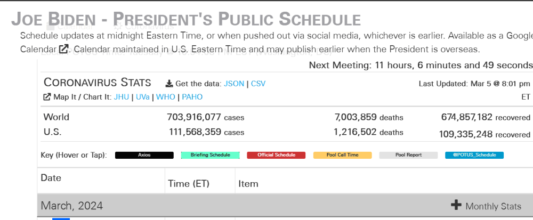Select the blue @POTUS_Schedule key
The image size is (533, 220).
474,155
